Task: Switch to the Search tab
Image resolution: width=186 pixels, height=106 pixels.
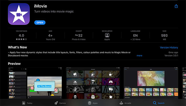Action: pos(159,103)
